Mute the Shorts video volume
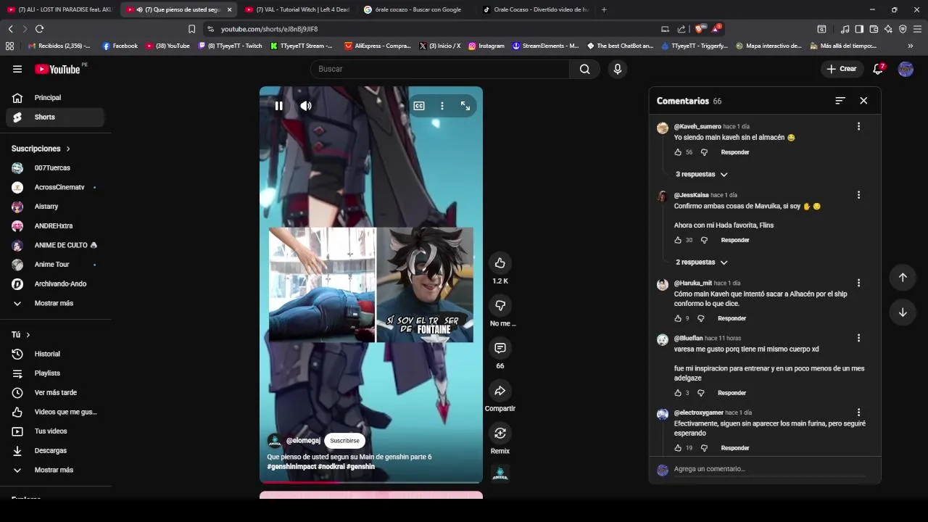This screenshot has width=928, height=522. pos(306,106)
